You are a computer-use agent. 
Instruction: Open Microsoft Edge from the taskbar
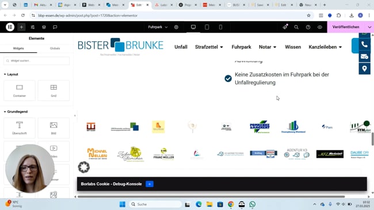tap(199, 204)
